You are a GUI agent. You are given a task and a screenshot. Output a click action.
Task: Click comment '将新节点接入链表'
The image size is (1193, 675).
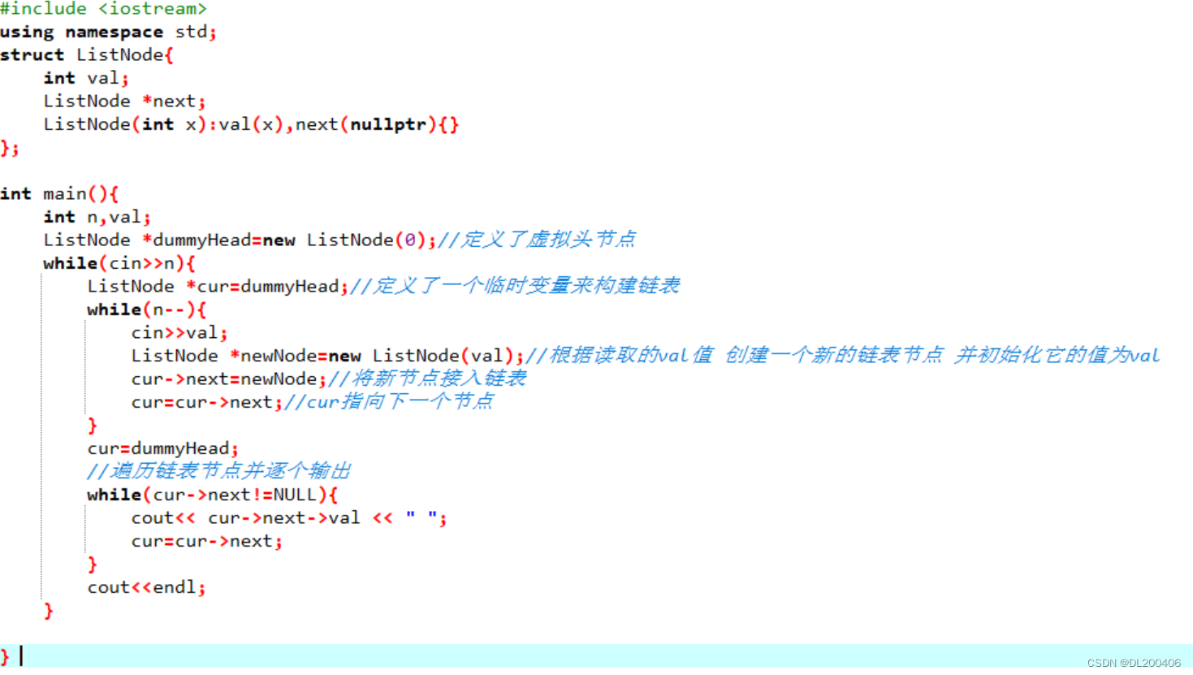click(x=427, y=379)
